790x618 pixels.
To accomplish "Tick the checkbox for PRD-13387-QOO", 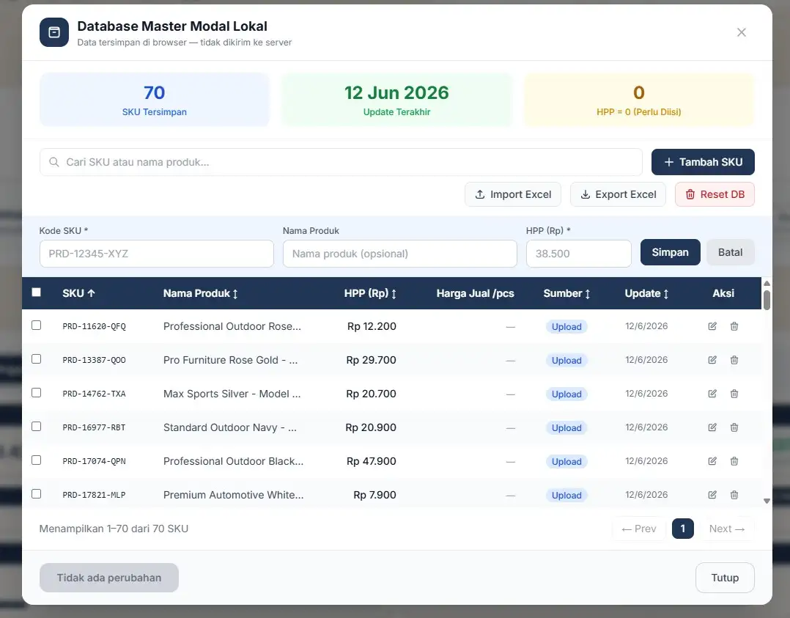I will pyautogui.click(x=37, y=359).
